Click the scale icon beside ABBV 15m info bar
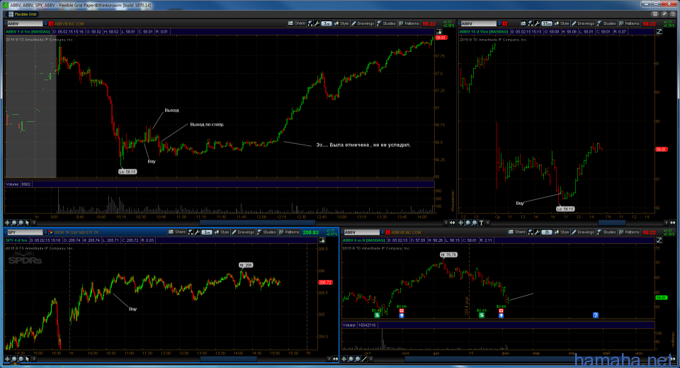The height and width of the screenshot is (368, 680). click(x=659, y=32)
